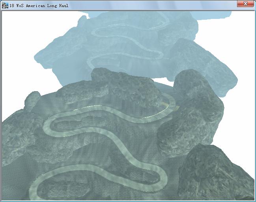Click the road hairpin bend at bottom-left
Viewport: 256px width, 202px height.
pyautogui.click(x=36, y=185)
